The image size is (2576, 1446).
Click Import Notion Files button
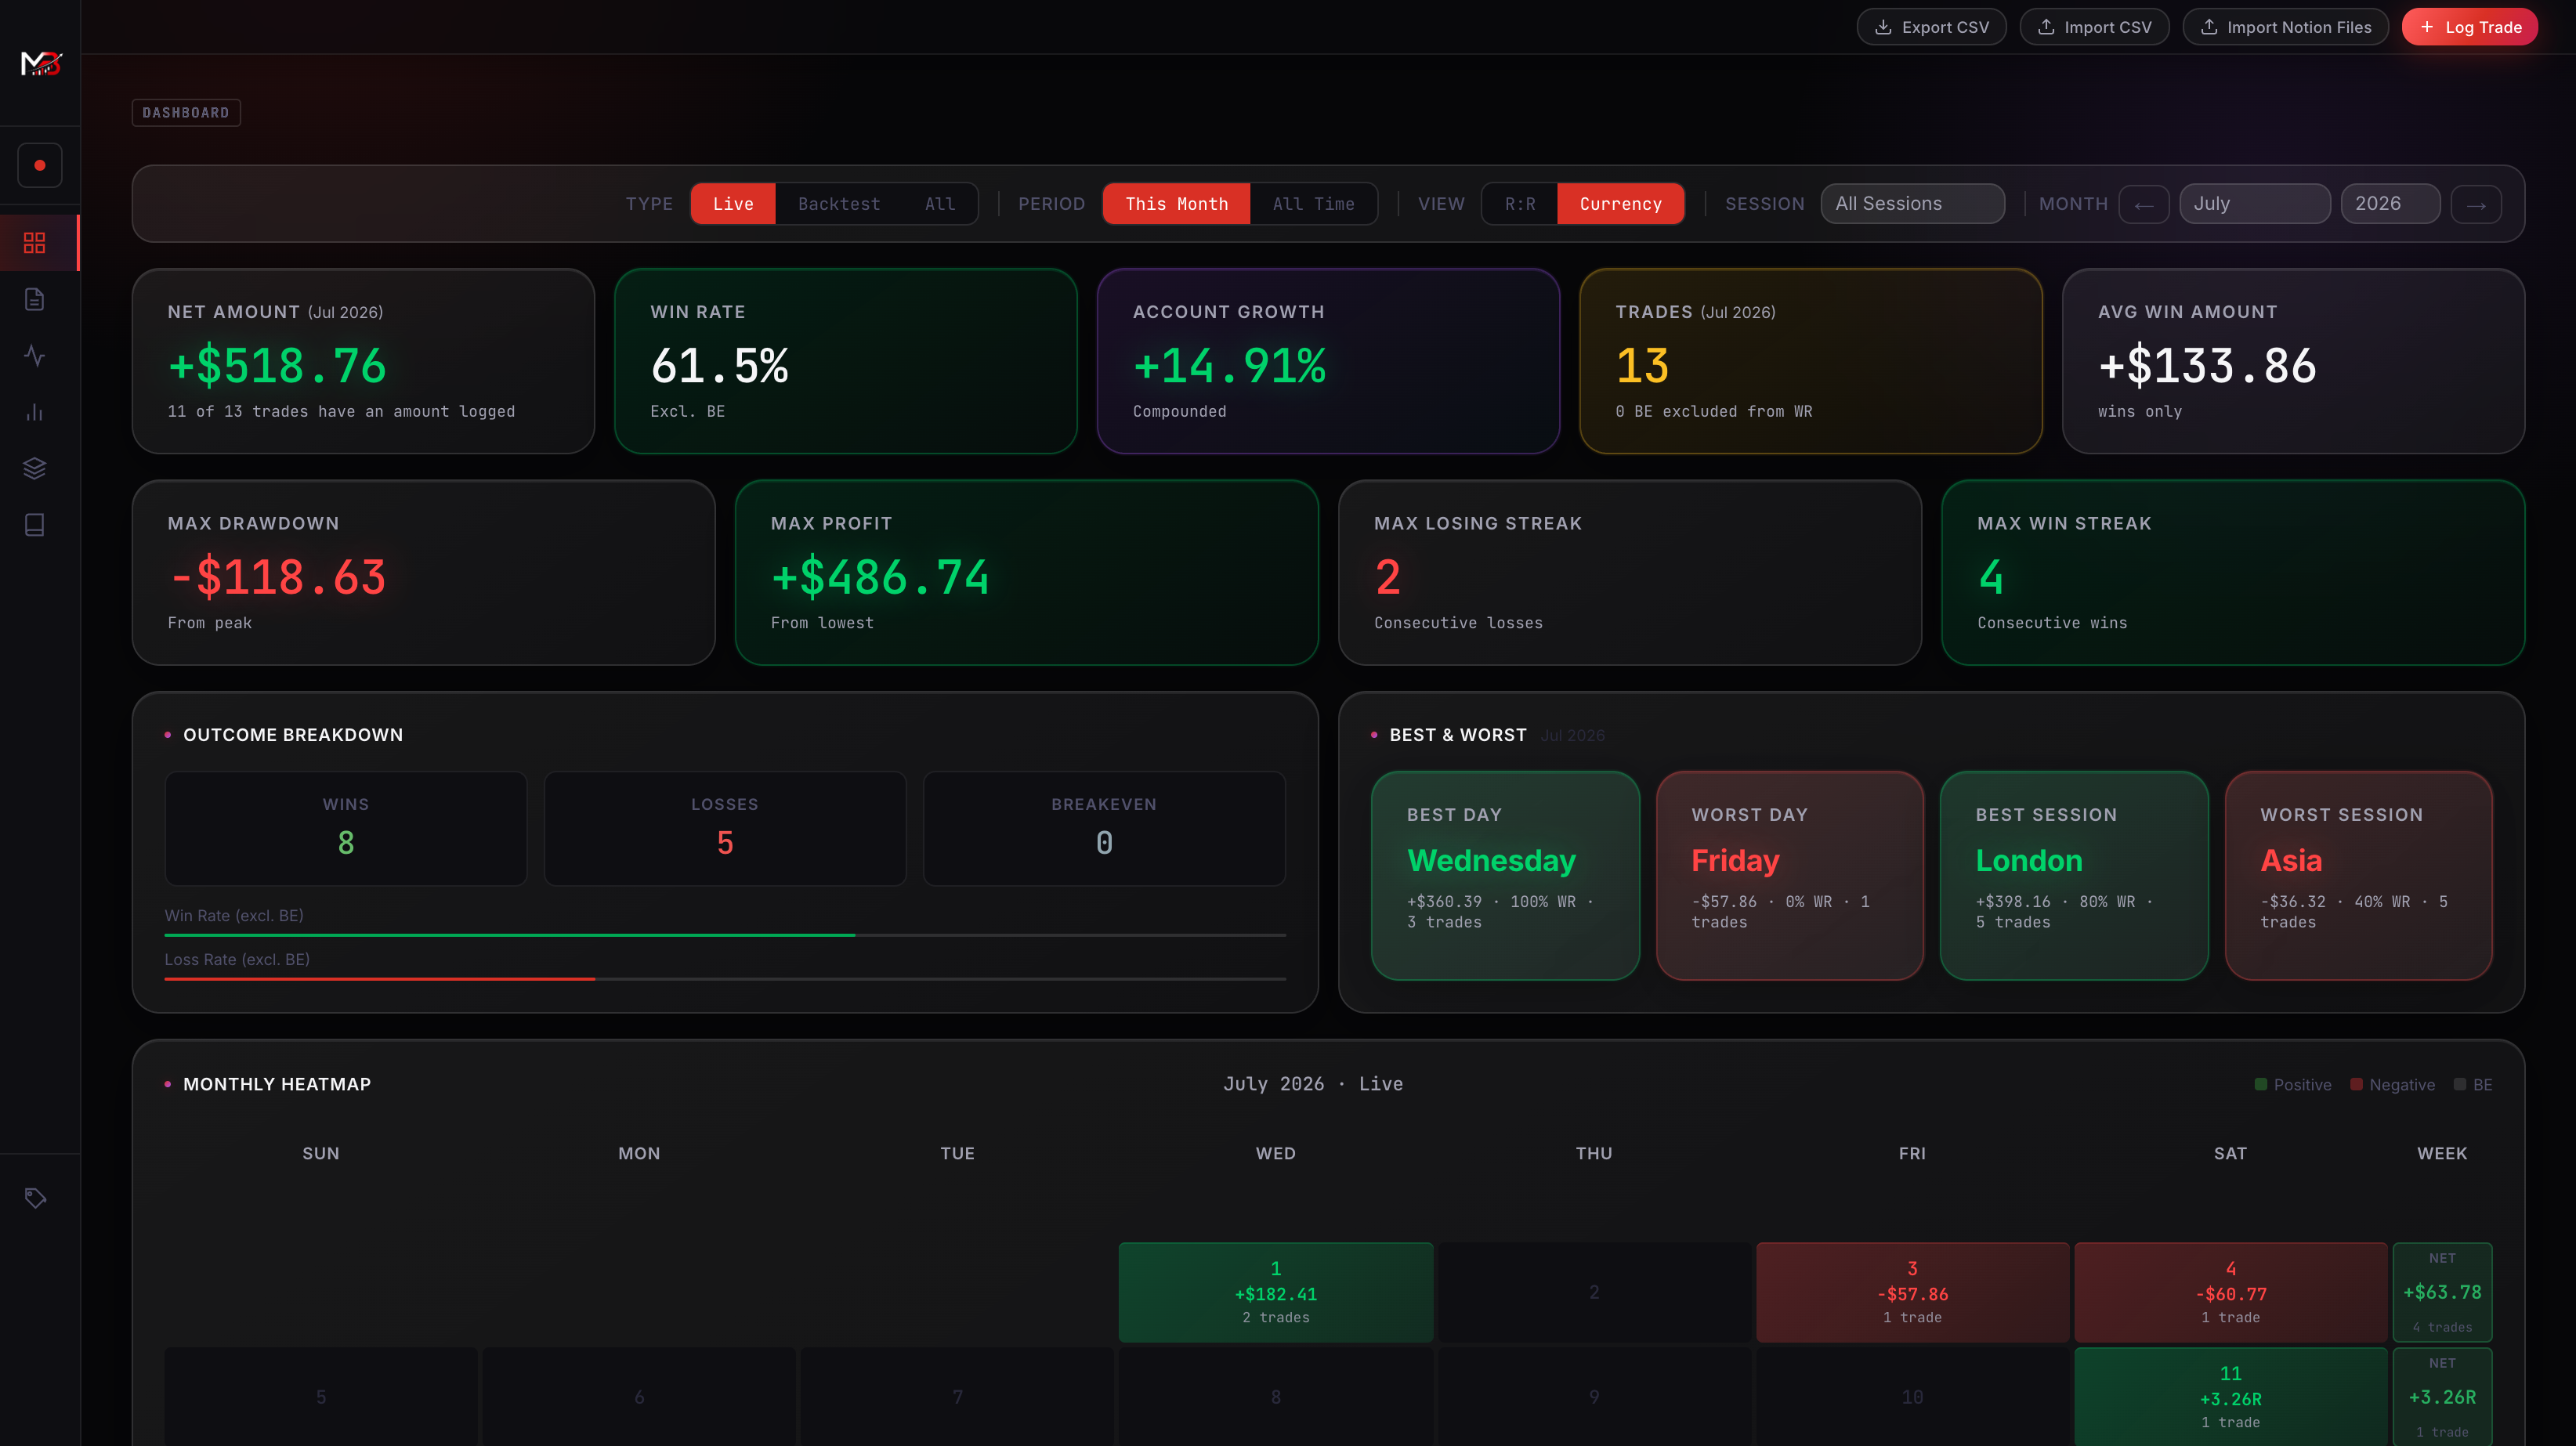[2285, 27]
